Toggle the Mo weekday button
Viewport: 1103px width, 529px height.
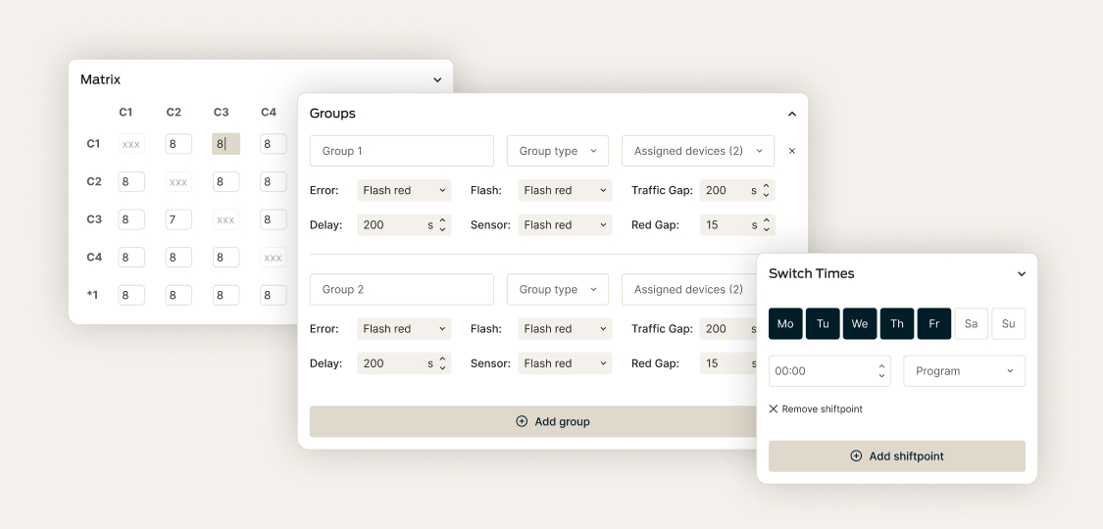[x=785, y=324]
